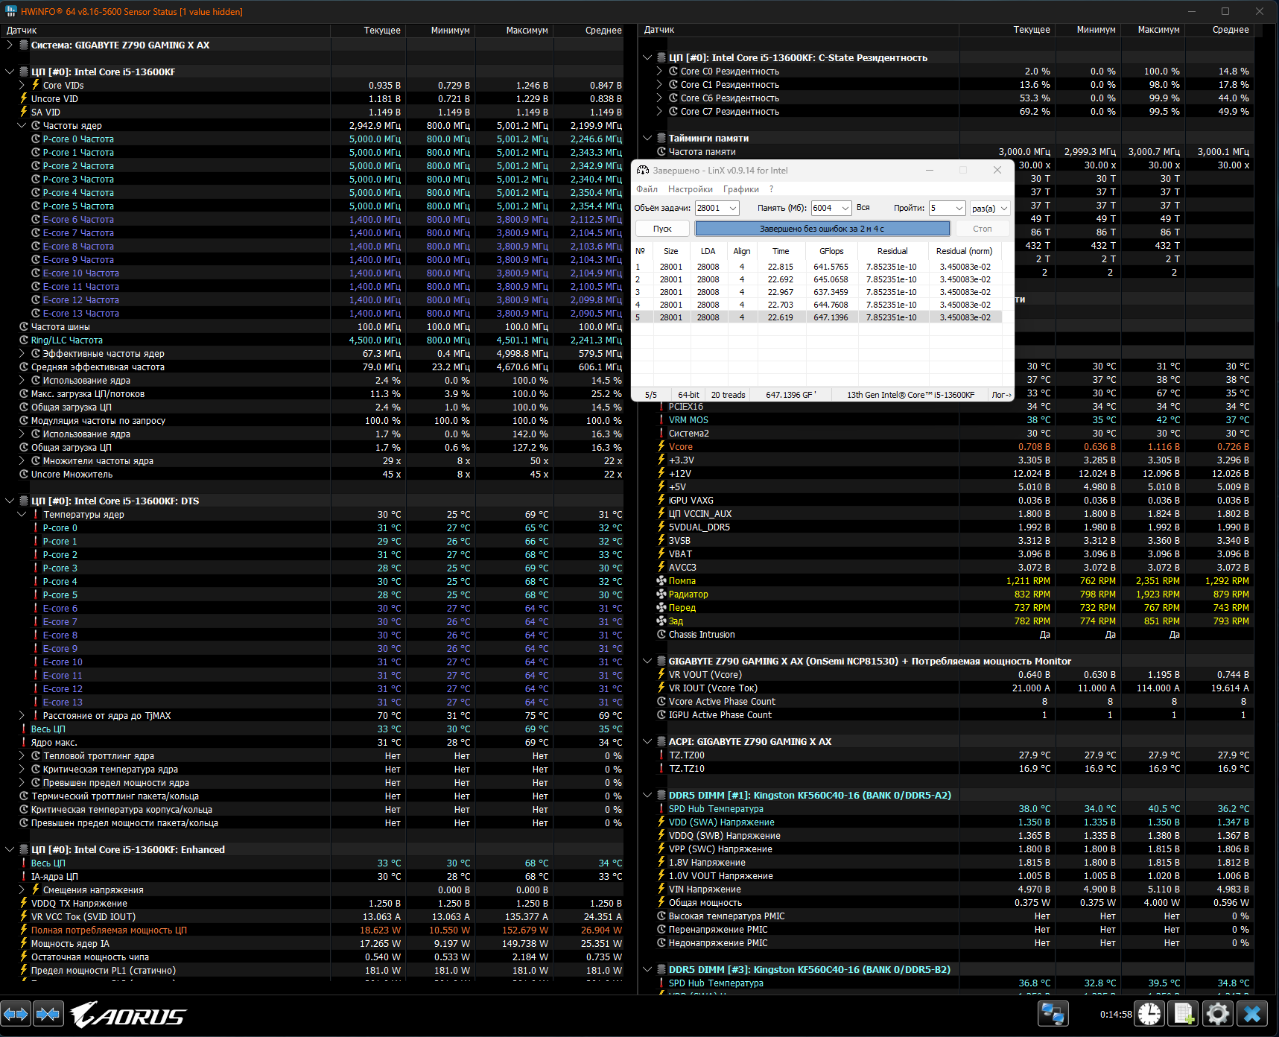
Task: Collapse the Частоты ядер subtree
Action: (22, 125)
